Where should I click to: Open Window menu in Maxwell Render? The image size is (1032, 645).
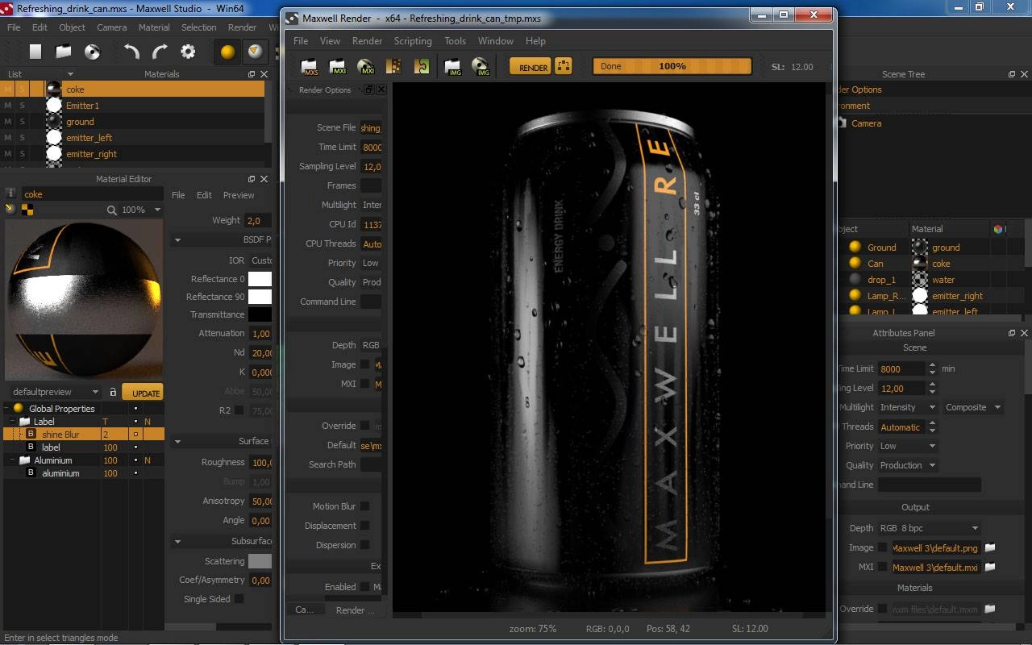click(495, 41)
